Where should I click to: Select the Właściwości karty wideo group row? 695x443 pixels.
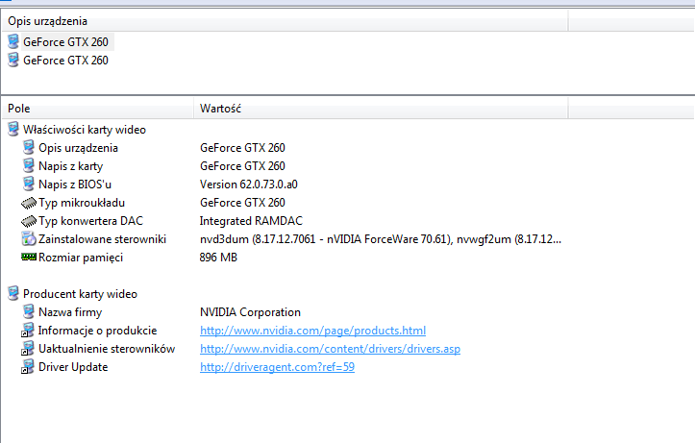tap(85, 130)
